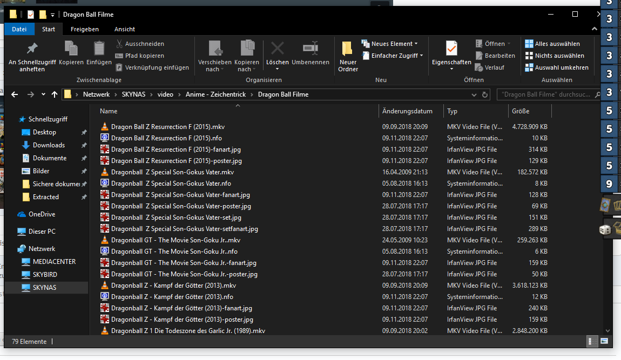The image size is (621, 360).
Task: Click the search box for Dragon Ball Filme
Action: click(x=549, y=94)
